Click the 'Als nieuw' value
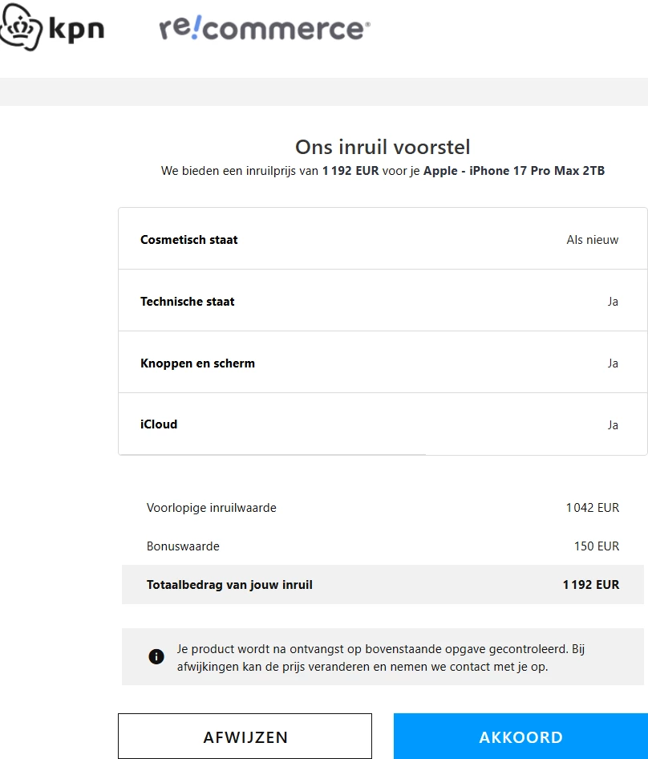This screenshot has width=648, height=759. (592, 239)
